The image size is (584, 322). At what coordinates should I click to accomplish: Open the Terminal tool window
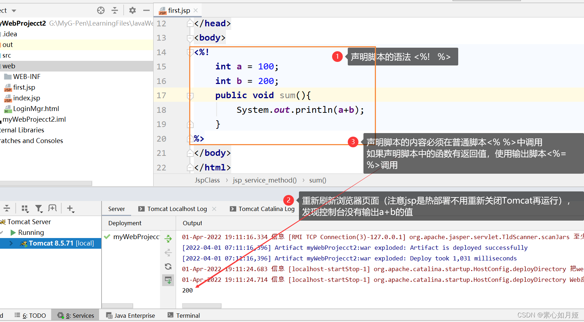tap(184, 316)
